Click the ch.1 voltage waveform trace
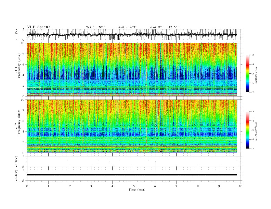 coord(132,34)
